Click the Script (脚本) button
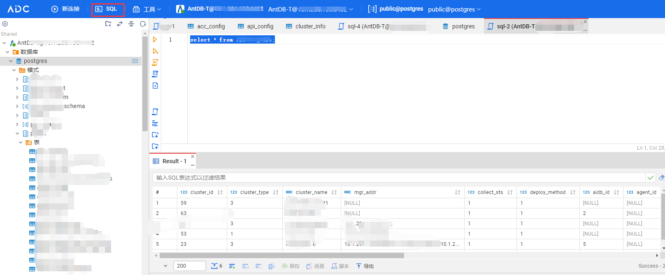The image size is (665, 275). pyautogui.click(x=340, y=266)
